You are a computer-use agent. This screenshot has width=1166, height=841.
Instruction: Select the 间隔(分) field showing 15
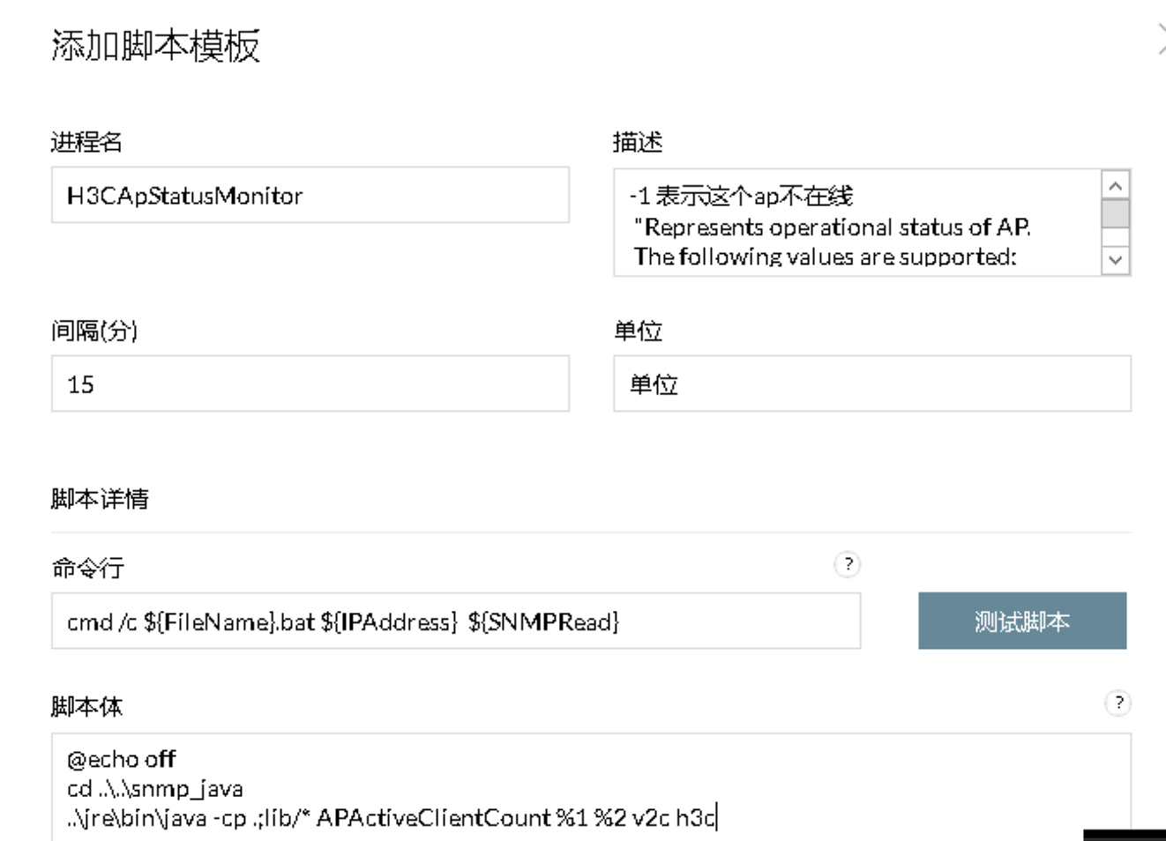pyautogui.click(x=310, y=383)
